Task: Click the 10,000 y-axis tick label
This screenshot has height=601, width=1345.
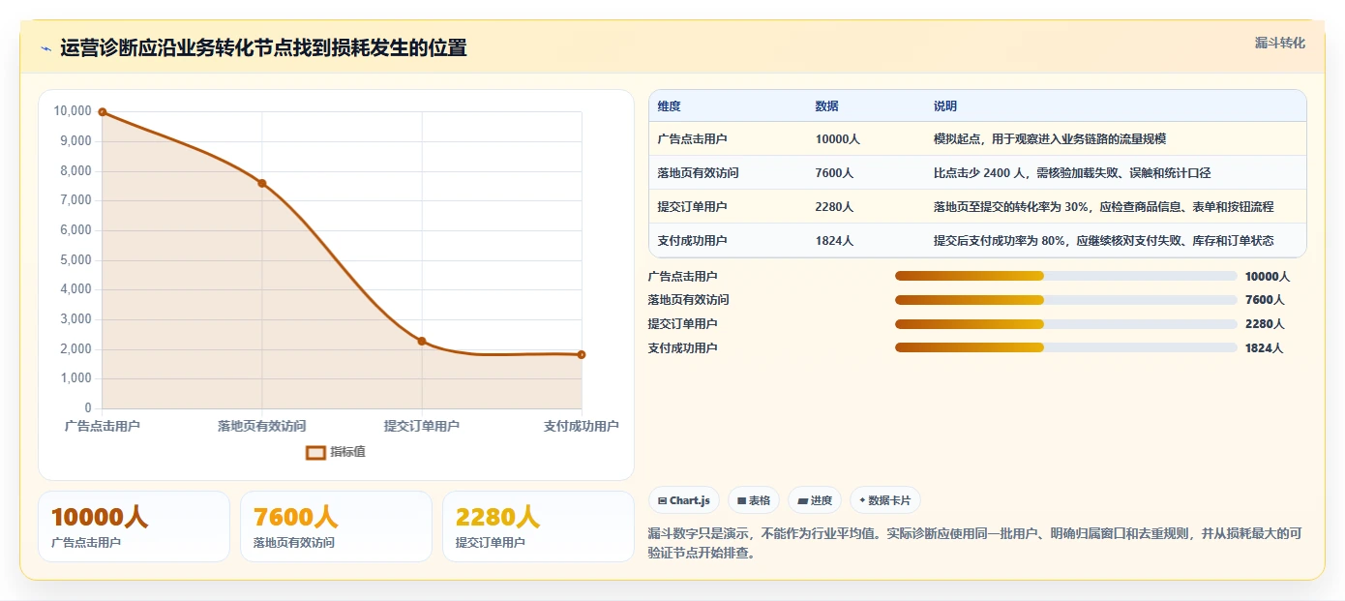Action: (73, 111)
